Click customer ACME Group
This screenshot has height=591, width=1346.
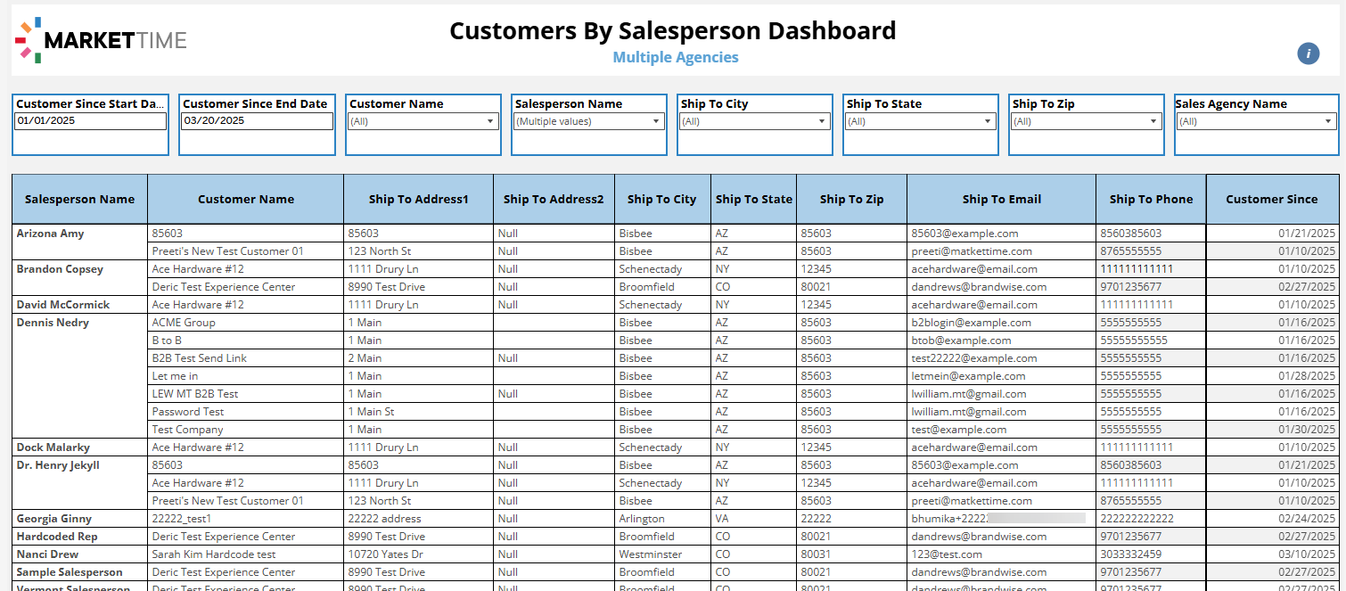click(184, 323)
